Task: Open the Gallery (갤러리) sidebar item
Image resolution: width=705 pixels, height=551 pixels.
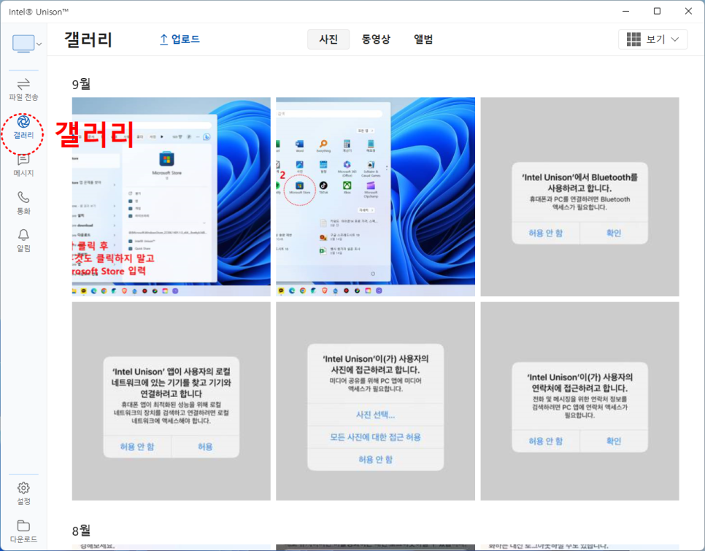Action: click(23, 127)
